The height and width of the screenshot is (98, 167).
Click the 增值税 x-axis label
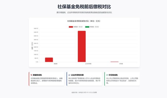pyautogui.click(x=55, y=64)
